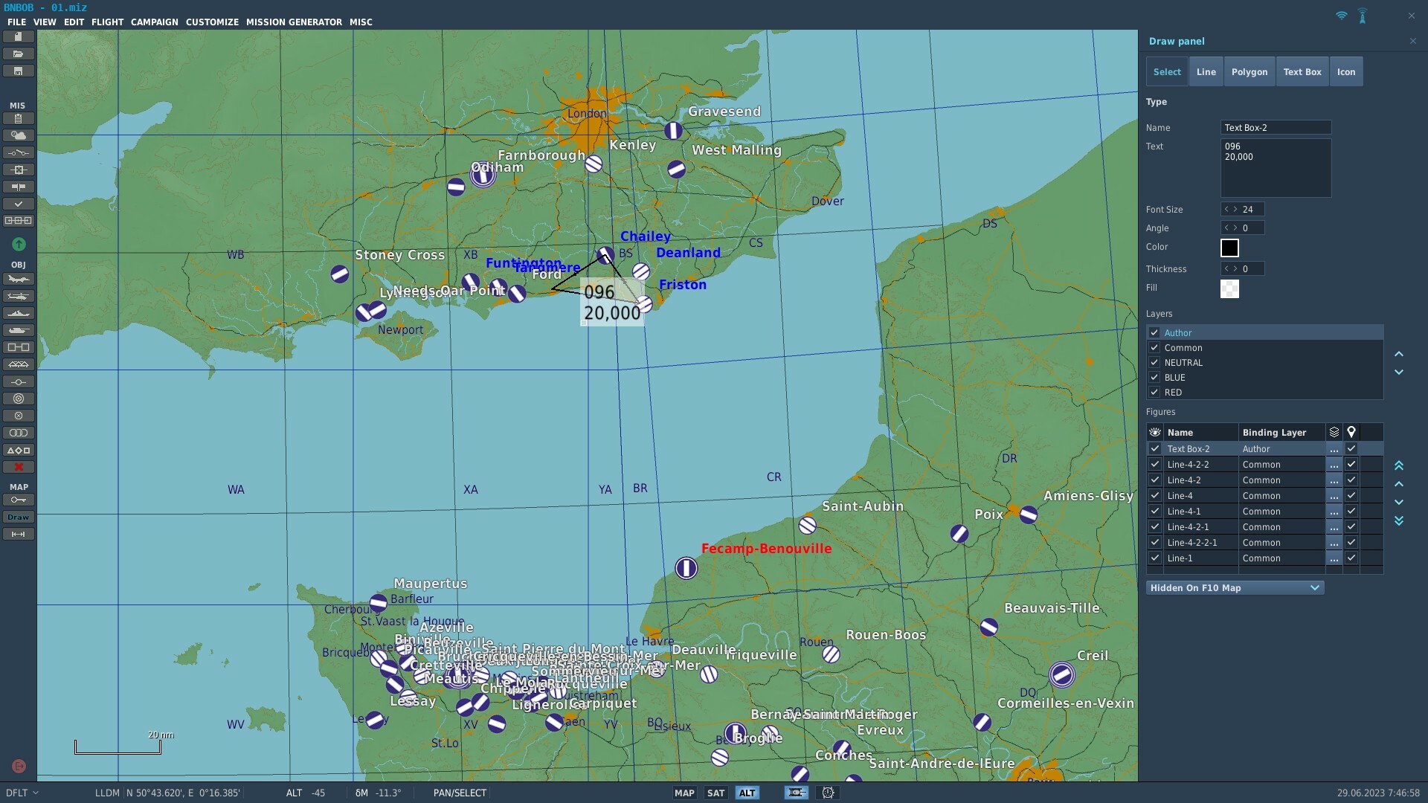The height and width of the screenshot is (803, 1428).
Task: Select the three overlapping circles tool
Action: (19, 433)
